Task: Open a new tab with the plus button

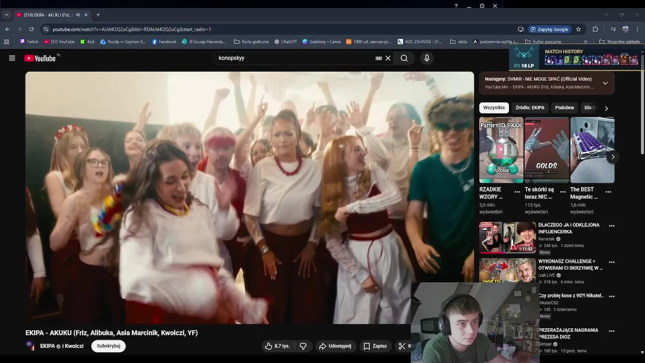Action: (98, 15)
